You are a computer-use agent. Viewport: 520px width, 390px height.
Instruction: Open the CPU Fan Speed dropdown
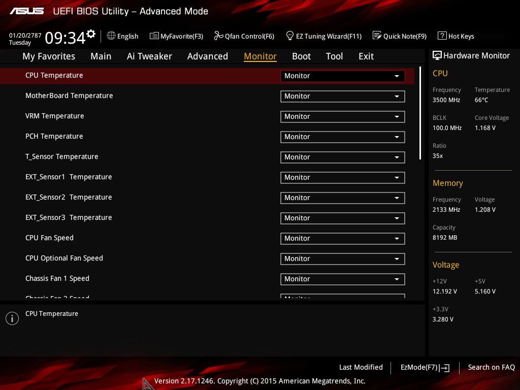[x=343, y=239]
